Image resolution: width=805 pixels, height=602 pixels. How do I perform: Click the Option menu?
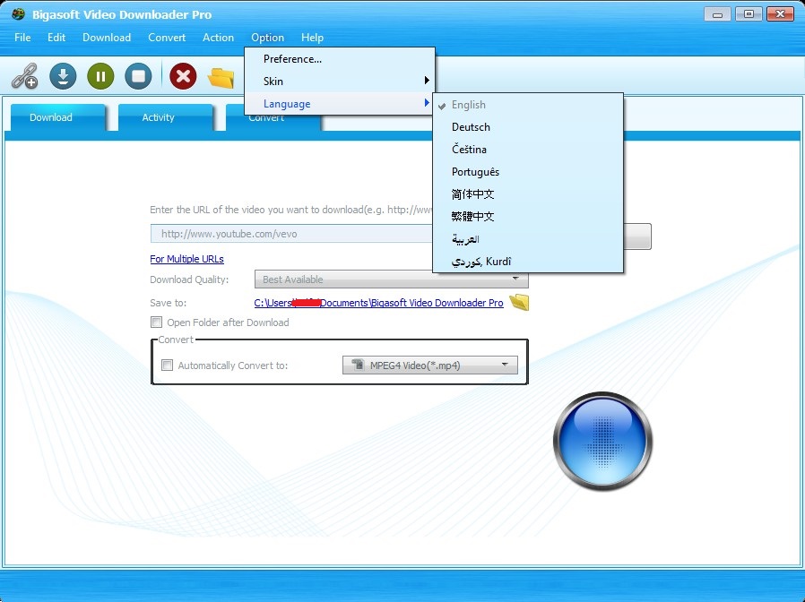tap(267, 38)
